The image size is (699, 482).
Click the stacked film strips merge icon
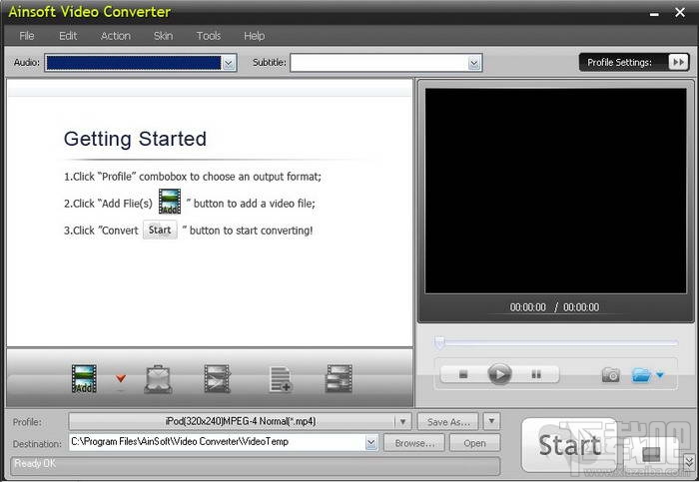point(339,378)
